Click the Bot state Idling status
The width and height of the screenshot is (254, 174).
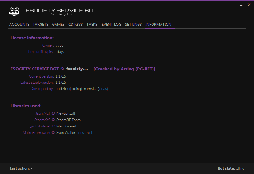point(231,168)
